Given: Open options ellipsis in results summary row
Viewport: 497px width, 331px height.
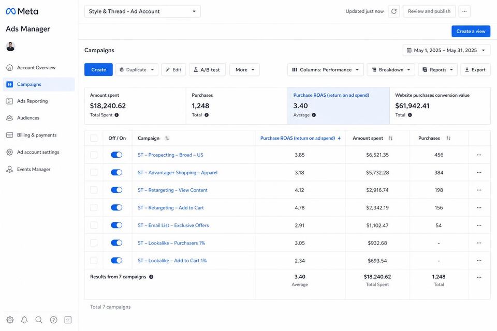Looking at the screenshot, I should coord(479,277).
